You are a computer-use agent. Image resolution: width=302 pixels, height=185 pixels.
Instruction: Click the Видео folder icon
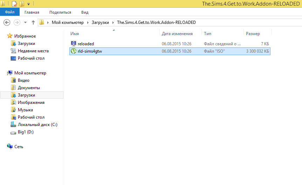[x=13, y=80]
